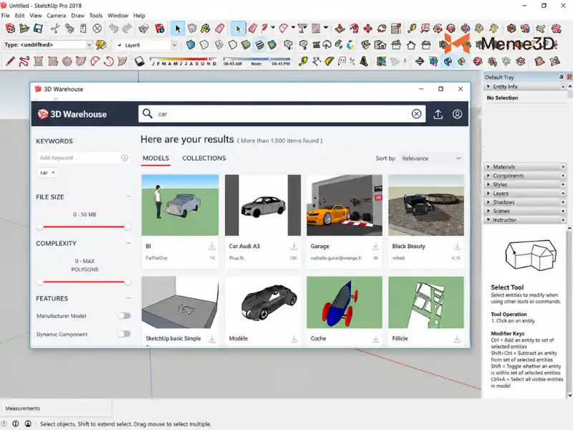Screen dimensions: 573x430
Task: Select the Line pencil drawing tool
Action: tap(10, 61)
